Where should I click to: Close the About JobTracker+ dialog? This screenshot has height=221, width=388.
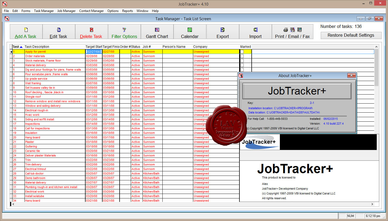coord(351,75)
